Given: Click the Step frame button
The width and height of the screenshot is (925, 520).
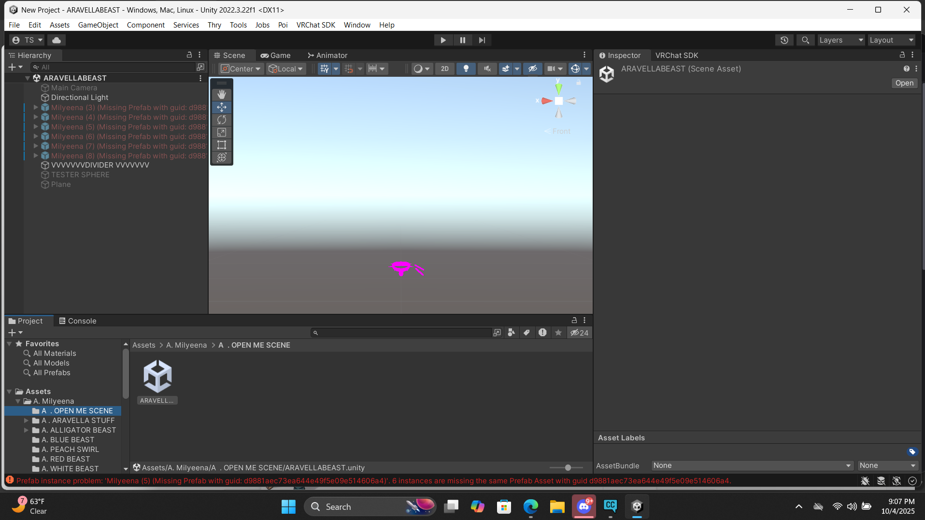Looking at the screenshot, I should 482,40.
